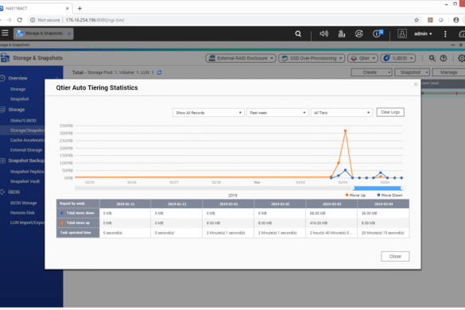Open the More options vertical dots

click(x=445, y=34)
